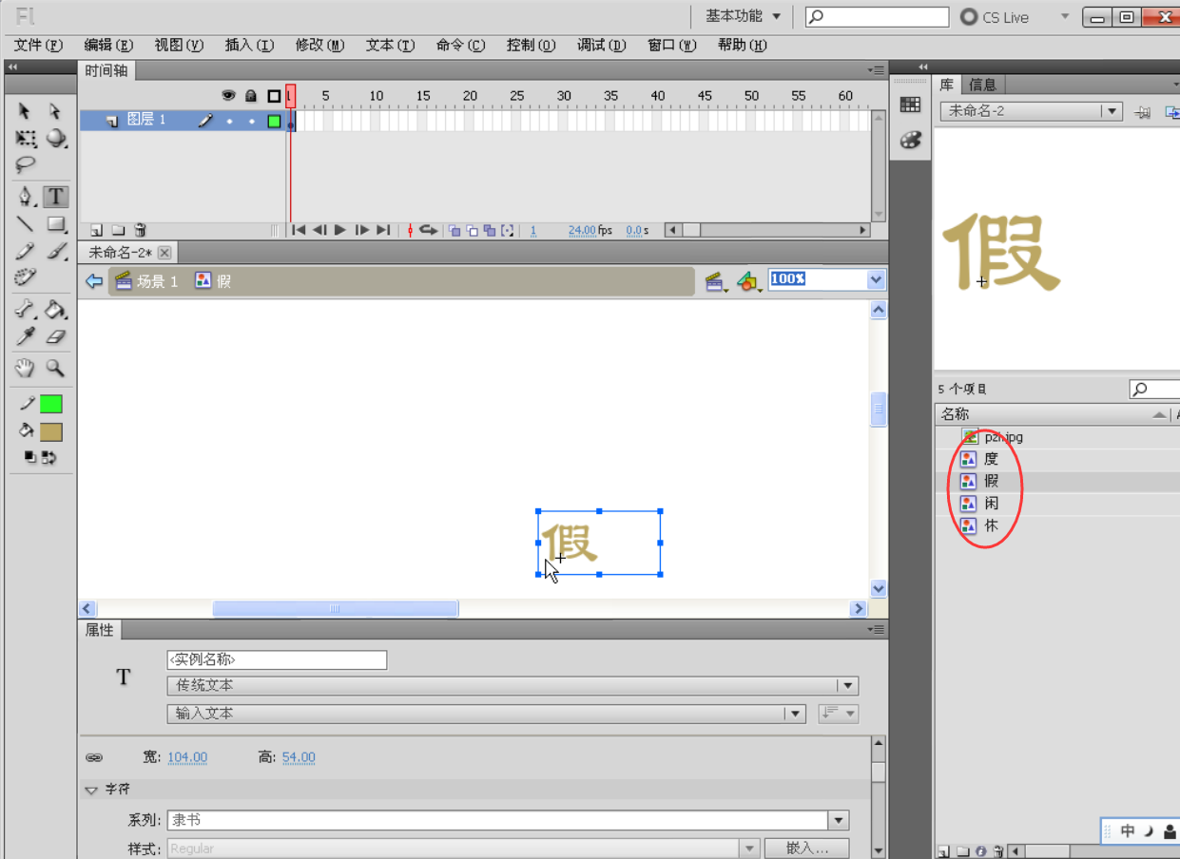Select the Deco tool

coord(26,277)
